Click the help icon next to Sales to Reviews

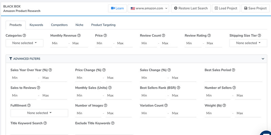click(x=39, y=88)
